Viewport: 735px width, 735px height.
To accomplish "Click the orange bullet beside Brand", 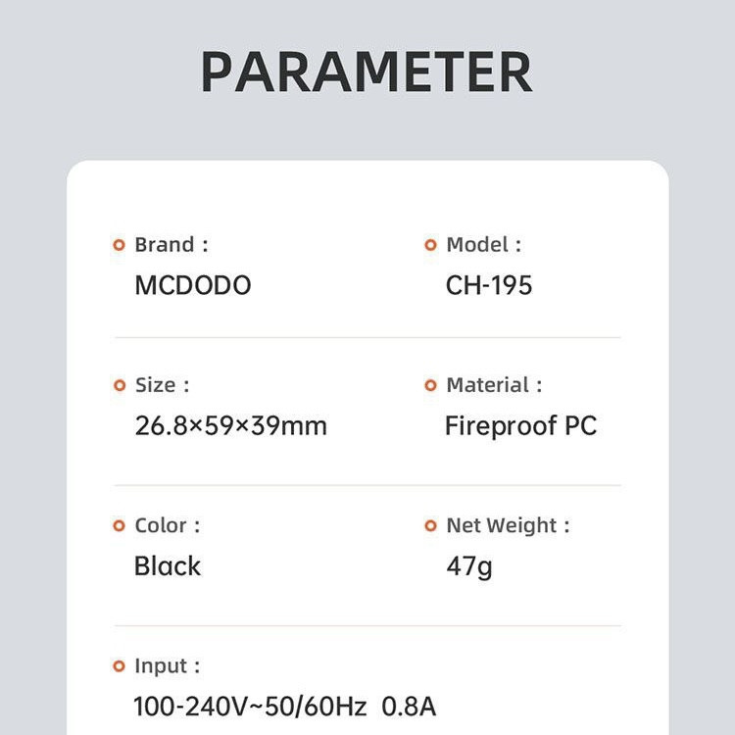I will pos(120,245).
